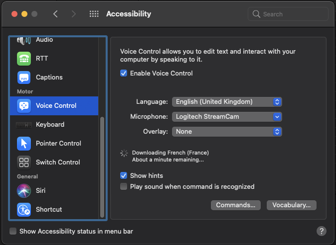Open the Language dropdown menu
Viewport: 336px width, 245px height.
(227, 102)
